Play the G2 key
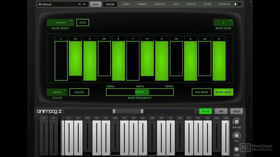280x157 pixels. [124, 137]
